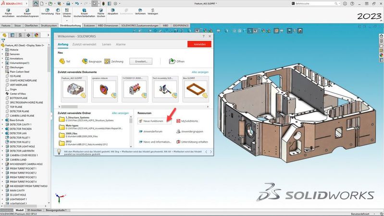Viewport: 384px width, 216px height.
Task: Select the Körper verschieben/kopieren tool
Action: point(27,13)
